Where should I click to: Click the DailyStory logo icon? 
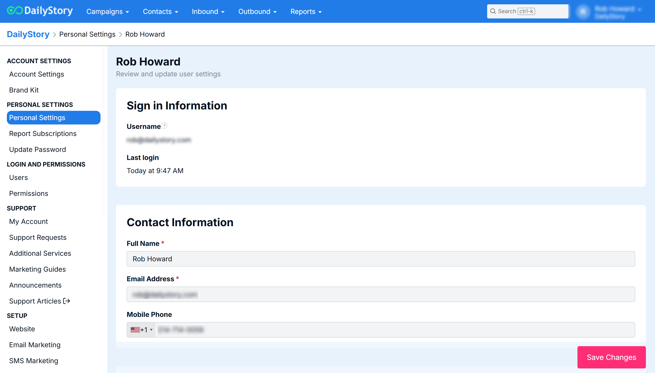15,11
